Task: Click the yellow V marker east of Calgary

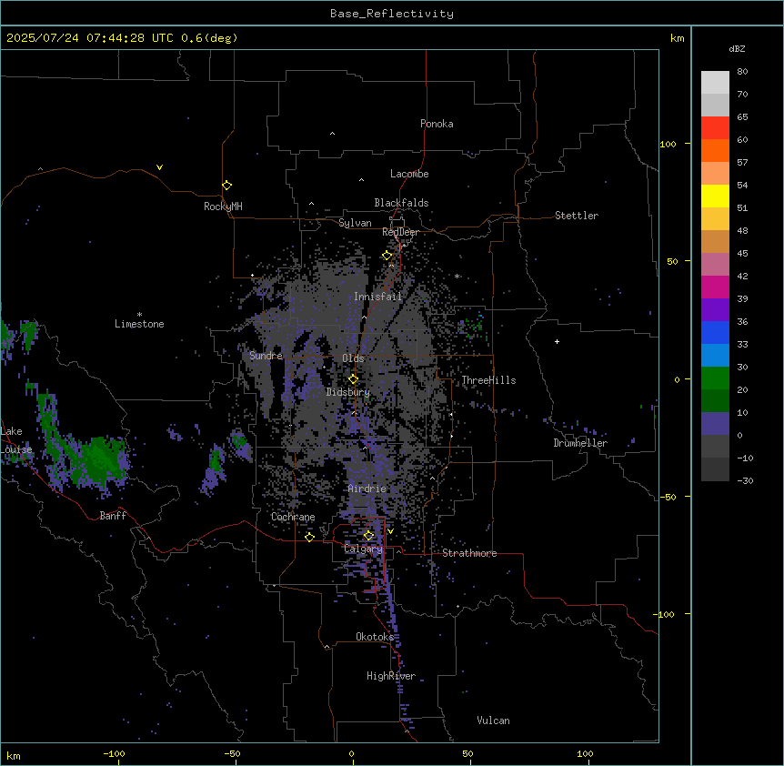Action: point(390,531)
